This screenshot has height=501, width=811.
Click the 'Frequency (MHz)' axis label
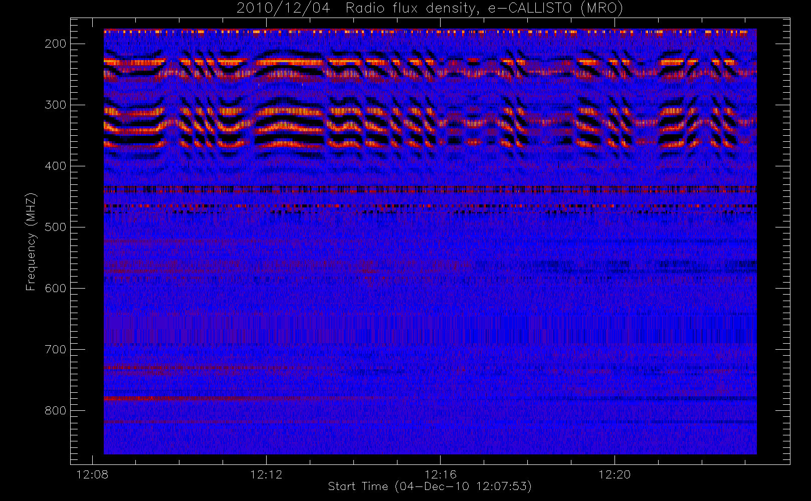[31, 241]
